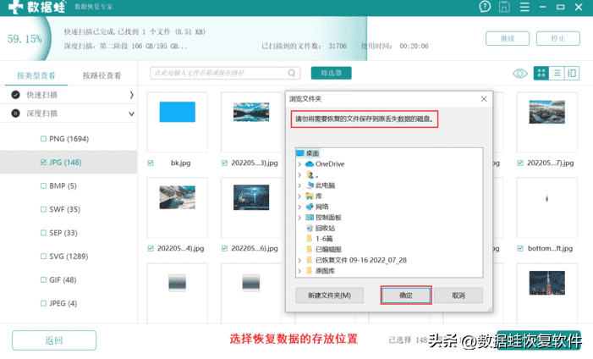Collapse the 深度扫描 section chevron
This screenshot has height=359, width=593.
pos(131,113)
